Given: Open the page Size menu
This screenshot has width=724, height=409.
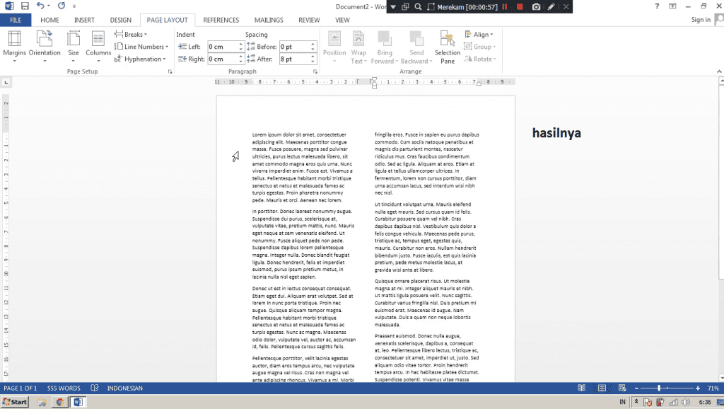Looking at the screenshot, I should coord(74,44).
